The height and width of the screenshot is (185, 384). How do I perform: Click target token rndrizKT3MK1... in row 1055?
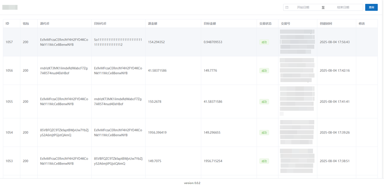118,101
